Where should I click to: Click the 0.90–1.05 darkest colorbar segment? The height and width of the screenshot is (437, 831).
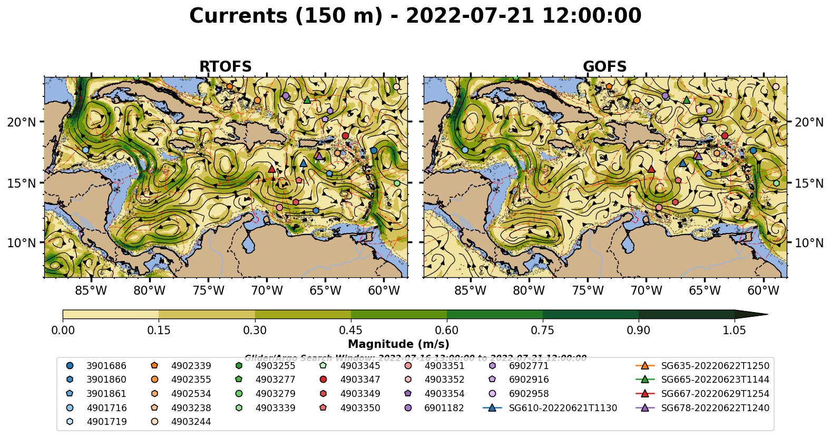click(x=687, y=314)
